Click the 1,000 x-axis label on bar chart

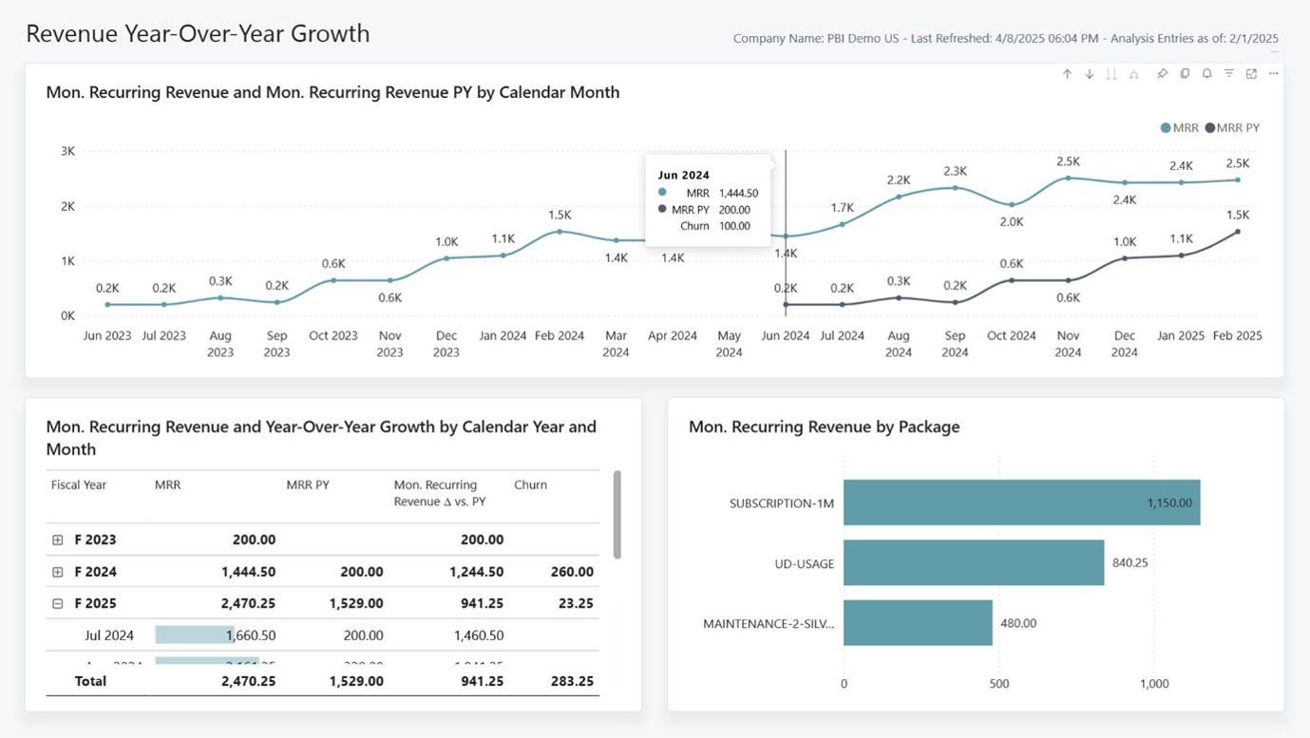1154,684
